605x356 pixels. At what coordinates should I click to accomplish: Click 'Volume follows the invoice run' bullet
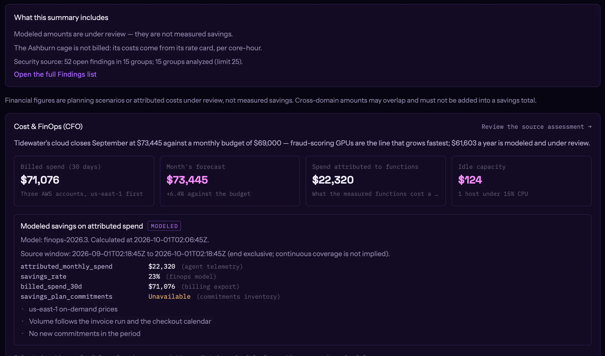[120, 321]
